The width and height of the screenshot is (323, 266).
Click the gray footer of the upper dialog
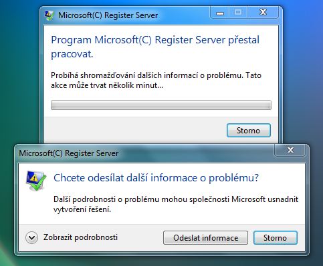coord(134,130)
